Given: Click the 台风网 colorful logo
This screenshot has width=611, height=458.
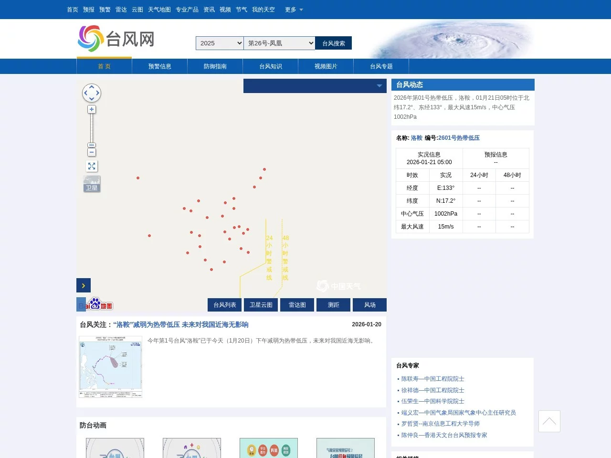Looking at the screenshot, I should click(91, 38).
